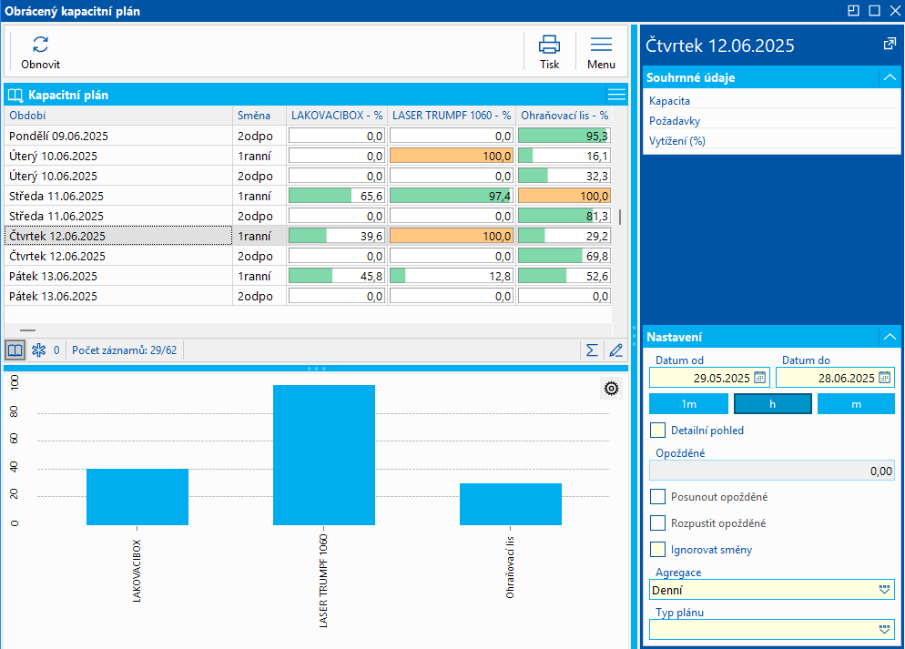This screenshot has height=649, width=905.
Task: Click Počet záznamů: 29/62 status text
Action: pyautogui.click(x=124, y=350)
